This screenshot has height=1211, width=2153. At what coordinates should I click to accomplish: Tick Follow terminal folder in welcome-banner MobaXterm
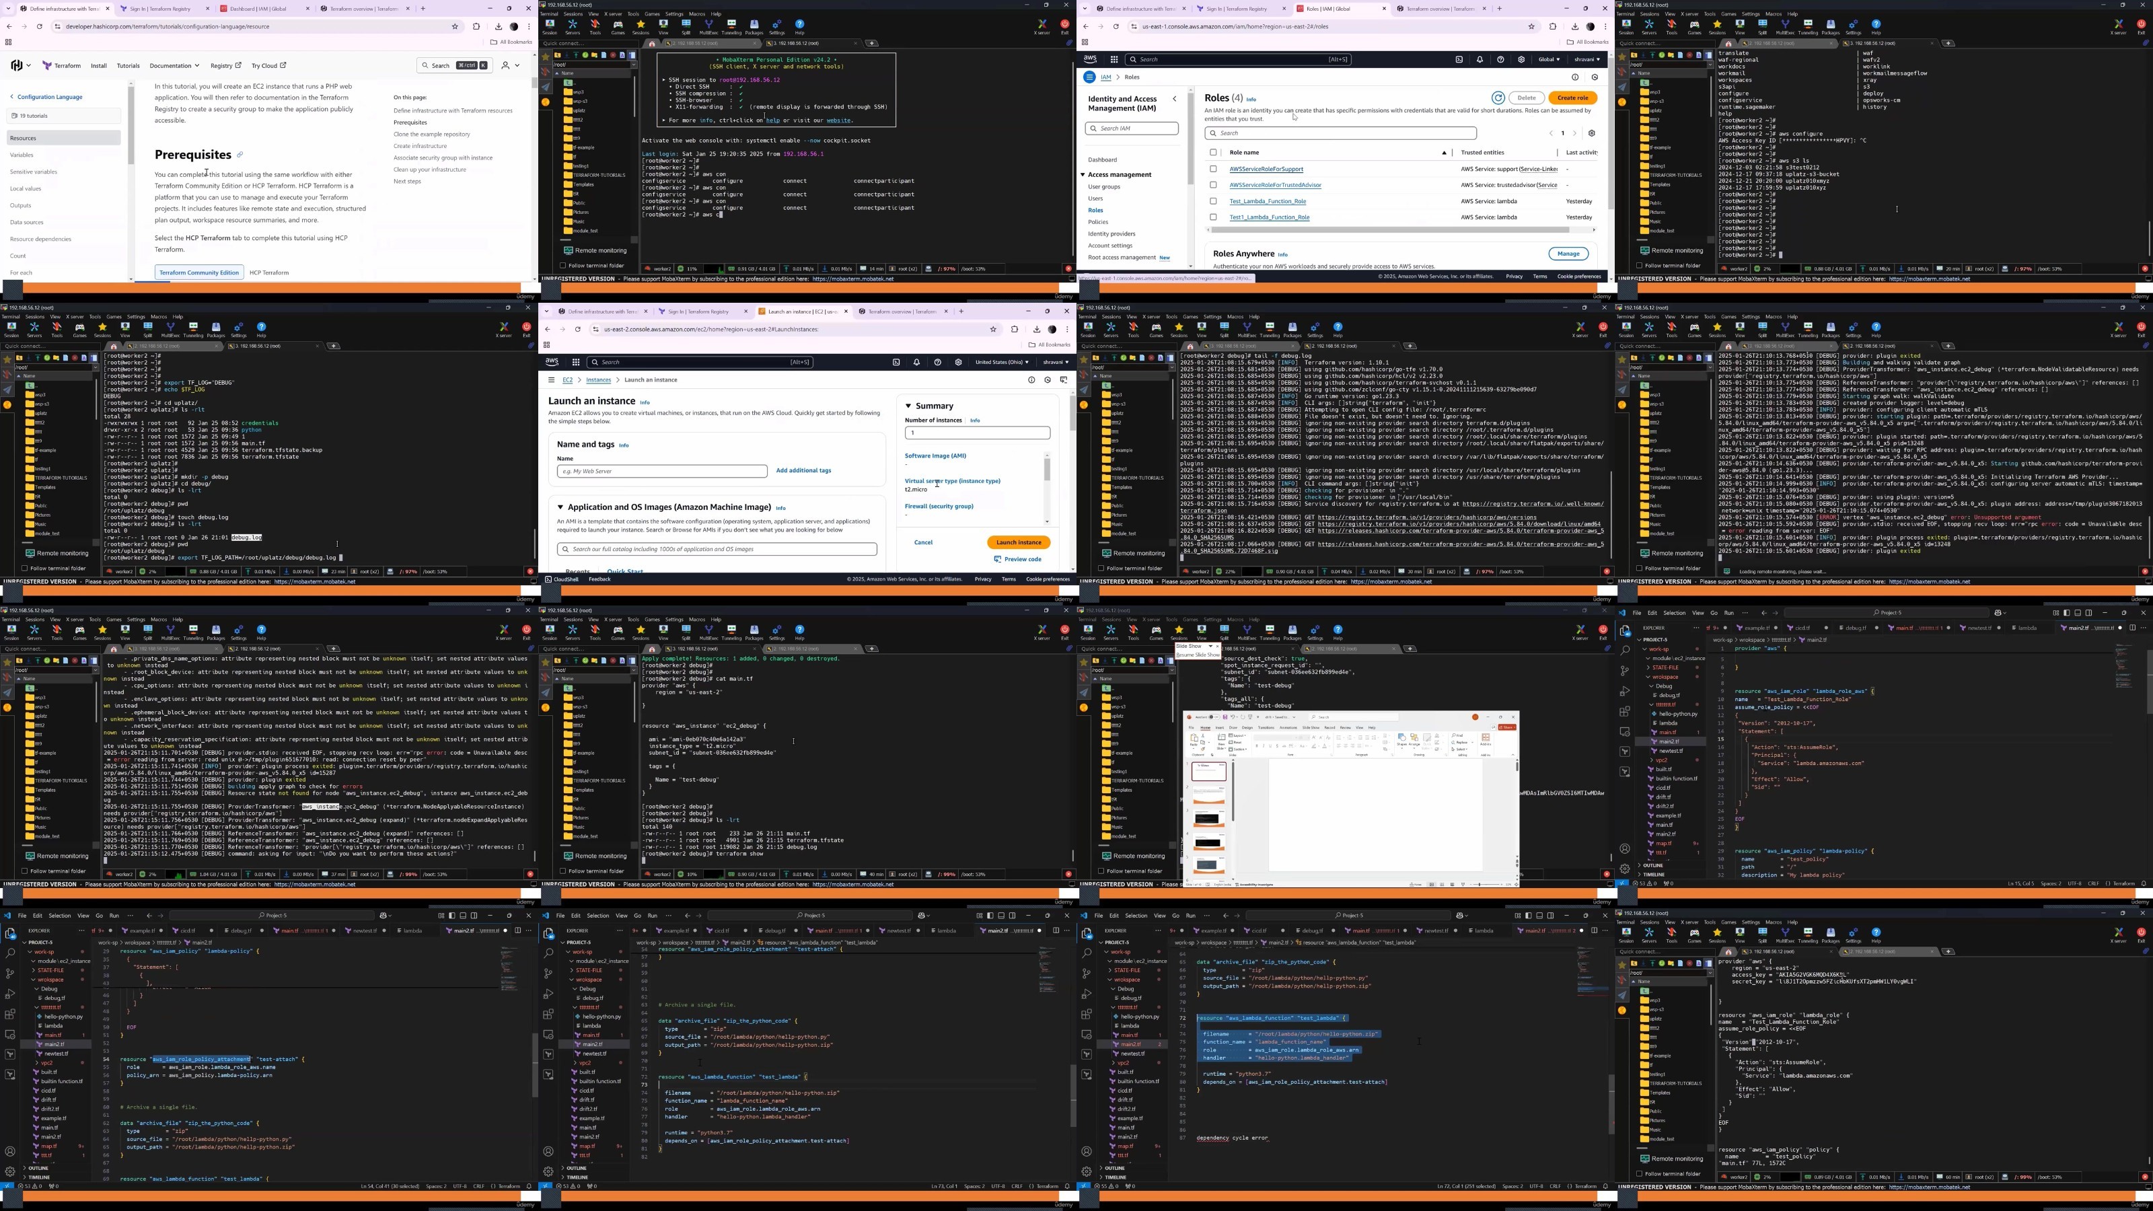pos(563,266)
